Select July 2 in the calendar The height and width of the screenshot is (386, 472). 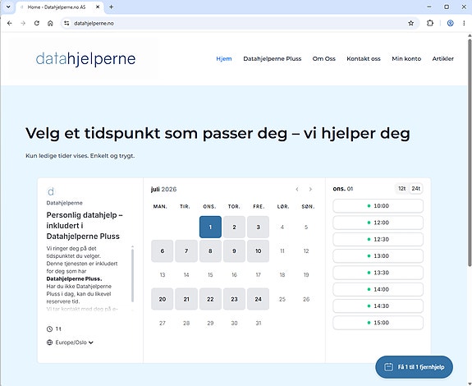pos(234,227)
